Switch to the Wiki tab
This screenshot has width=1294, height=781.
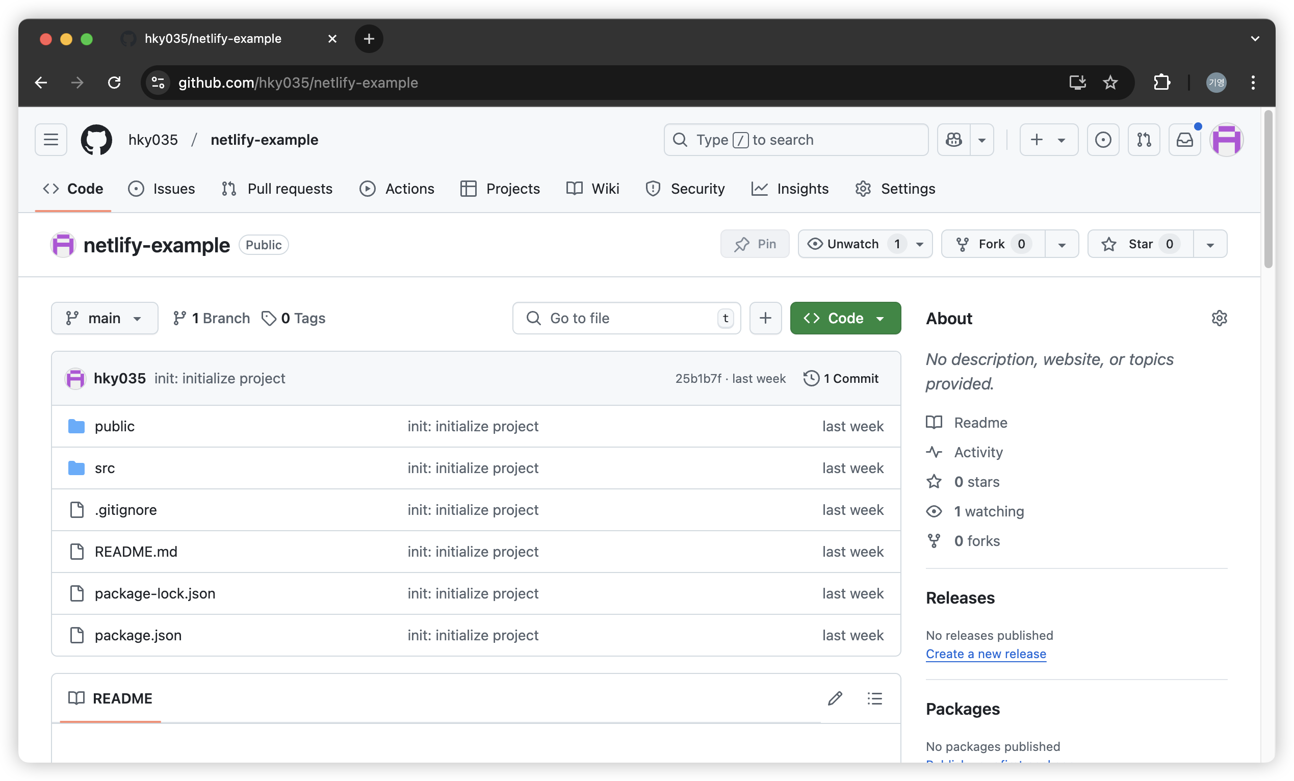click(593, 189)
